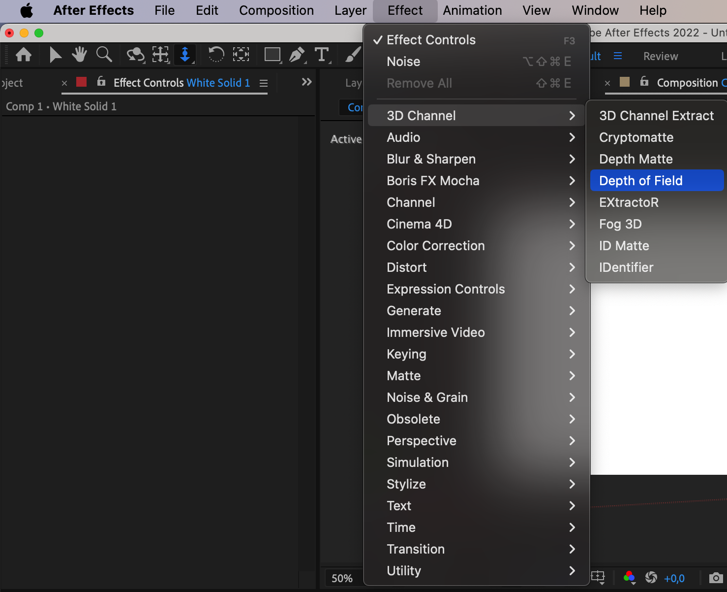The width and height of the screenshot is (727, 592).
Task: Click the Home icon in the toolbar
Action: coord(24,55)
